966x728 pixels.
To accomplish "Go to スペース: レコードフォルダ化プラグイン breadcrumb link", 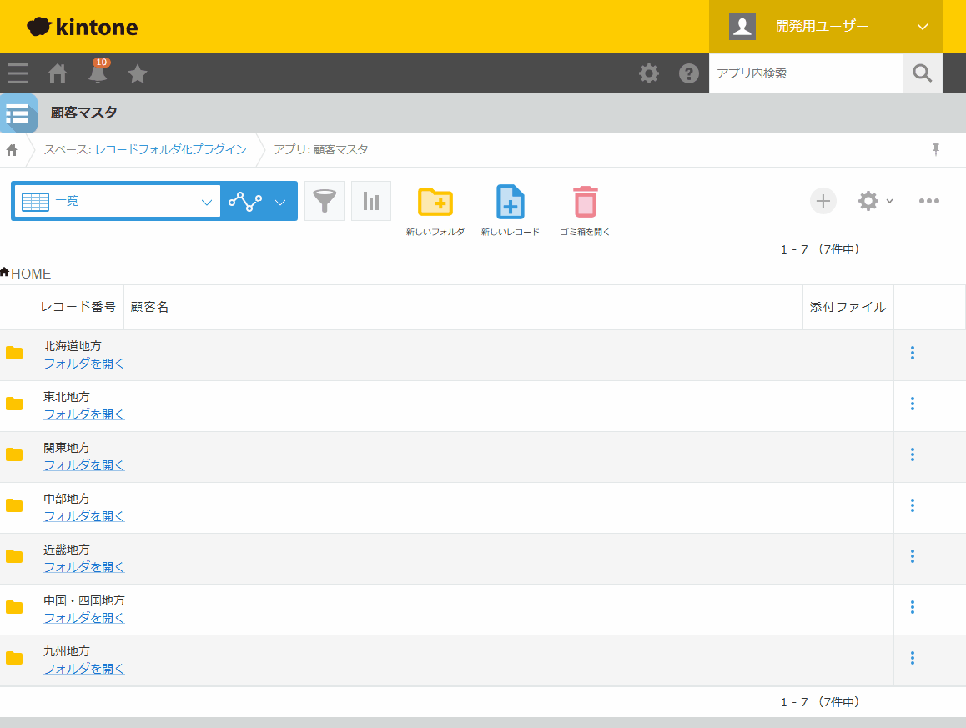I will point(146,150).
